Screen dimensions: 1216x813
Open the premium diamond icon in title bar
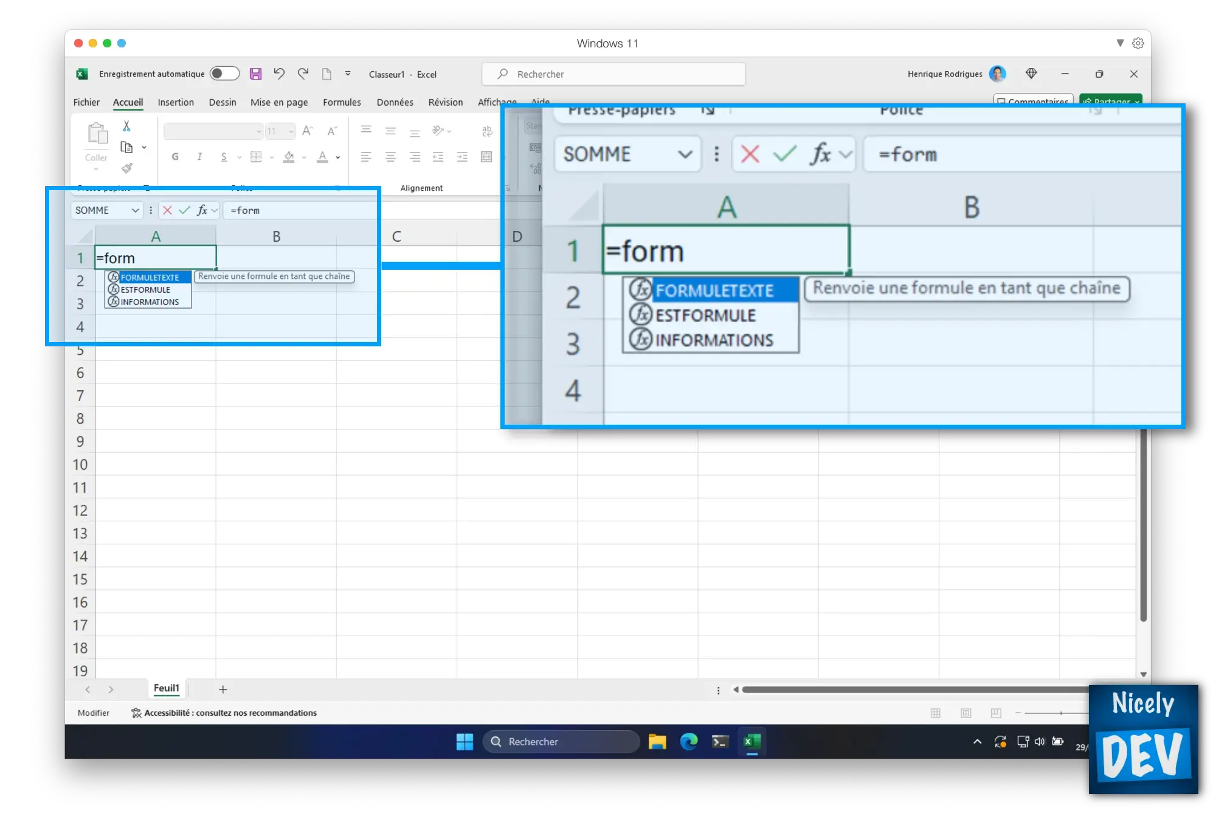coord(1031,74)
